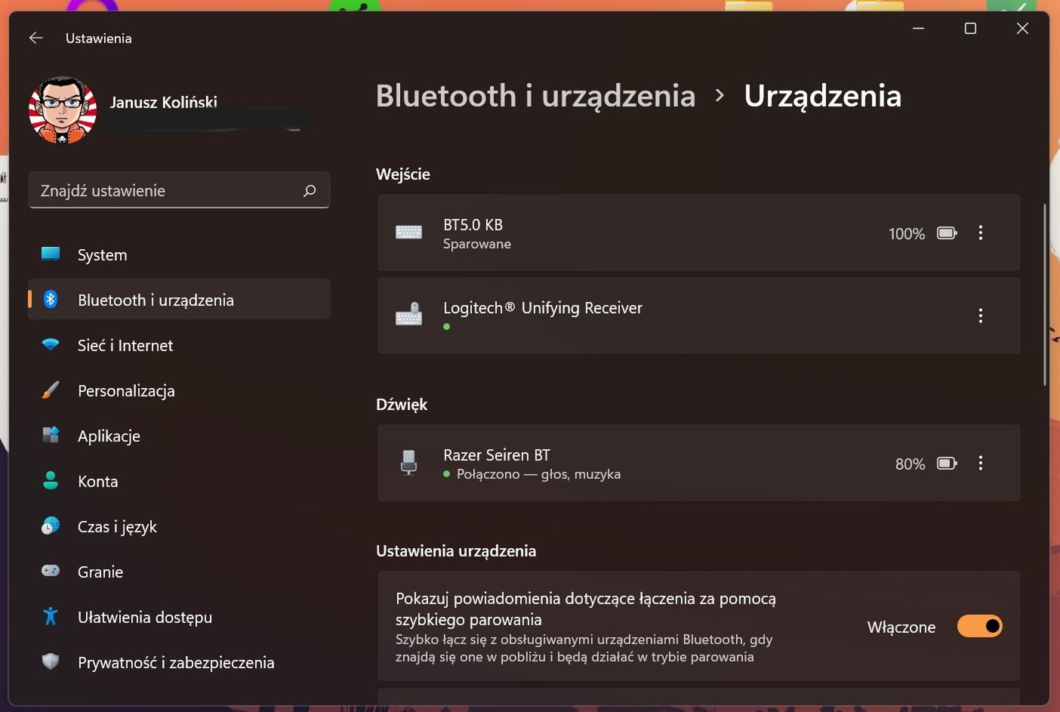
Task: Click the Wejście section heading
Action: pyautogui.click(x=403, y=174)
